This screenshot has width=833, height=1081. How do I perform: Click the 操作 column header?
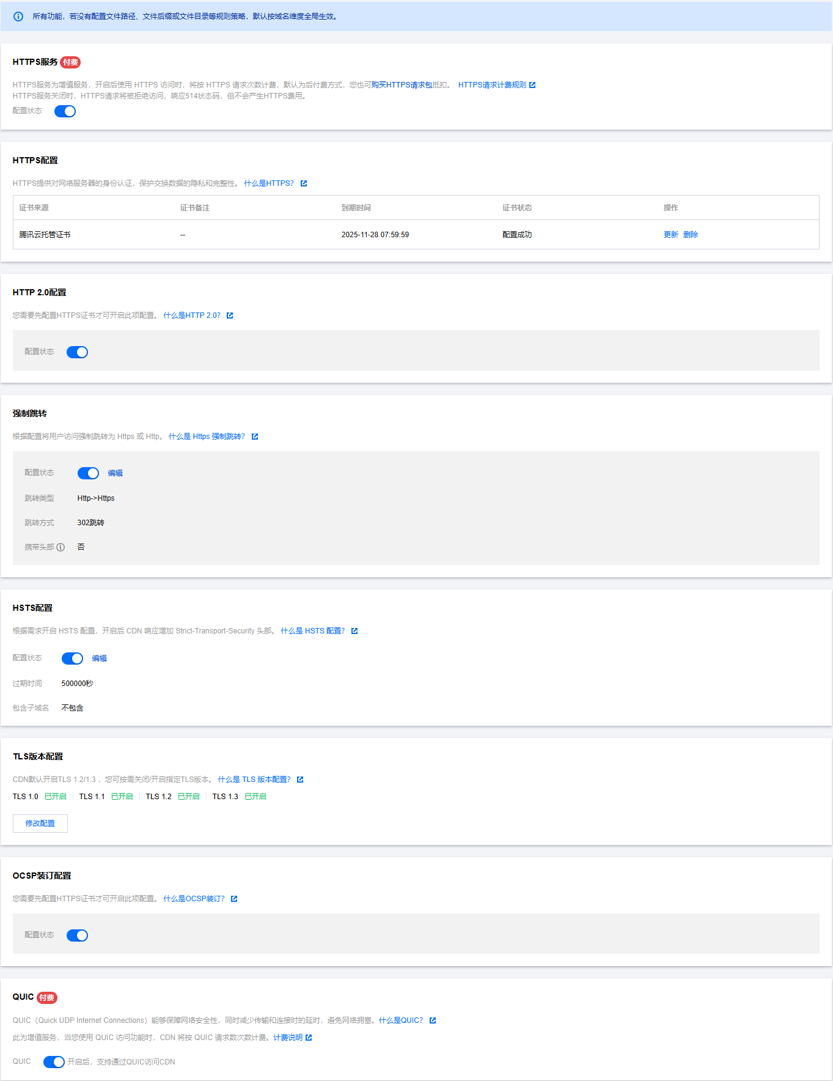pos(671,208)
